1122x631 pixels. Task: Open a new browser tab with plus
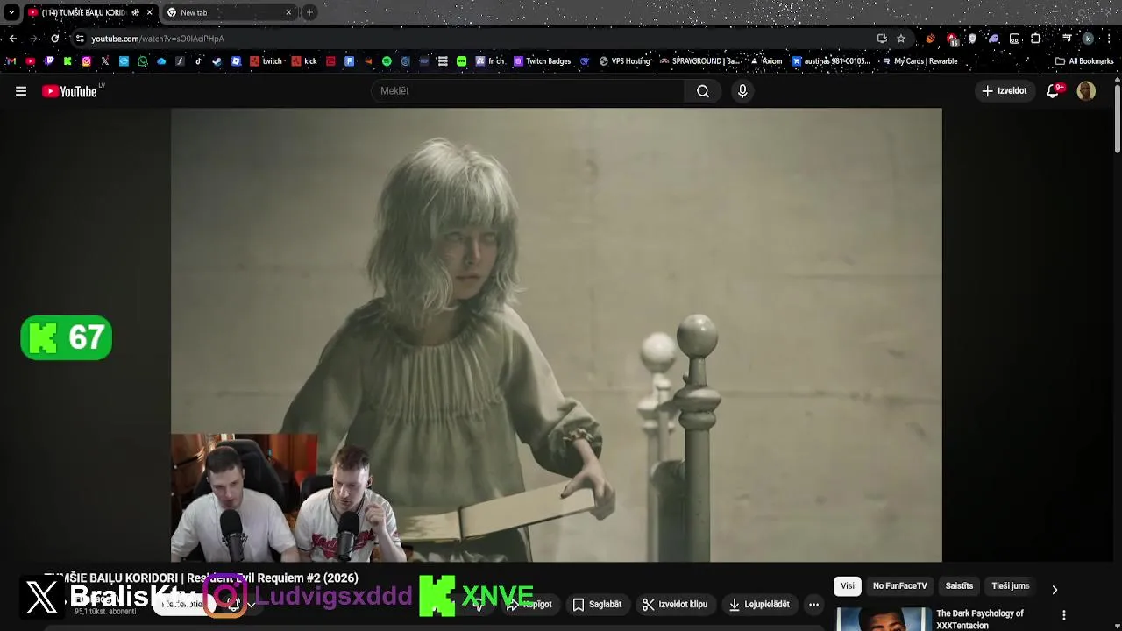pos(309,12)
